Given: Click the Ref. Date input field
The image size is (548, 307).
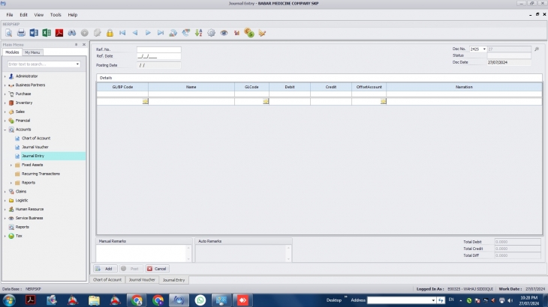Looking at the screenshot, I should point(158,56).
